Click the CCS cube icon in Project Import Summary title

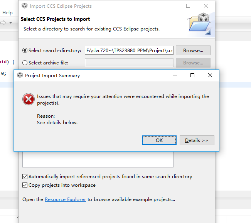[x=20, y=75]
